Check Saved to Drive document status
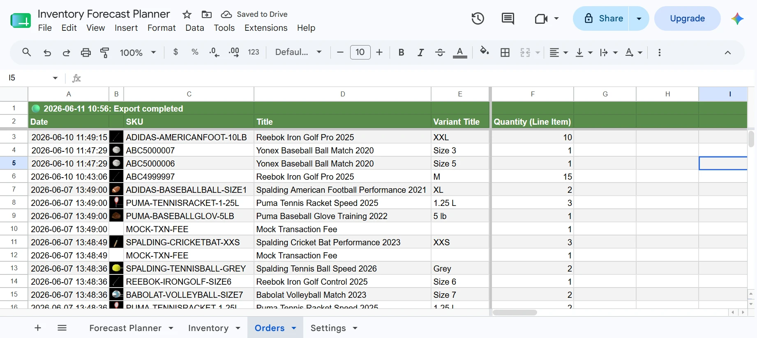 click(x=254, y=14)
